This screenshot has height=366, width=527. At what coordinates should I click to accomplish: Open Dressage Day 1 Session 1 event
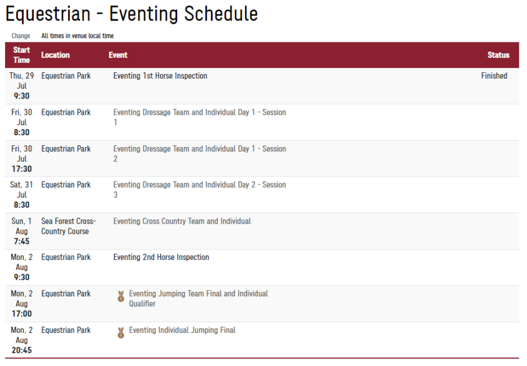tap(200, 117)
